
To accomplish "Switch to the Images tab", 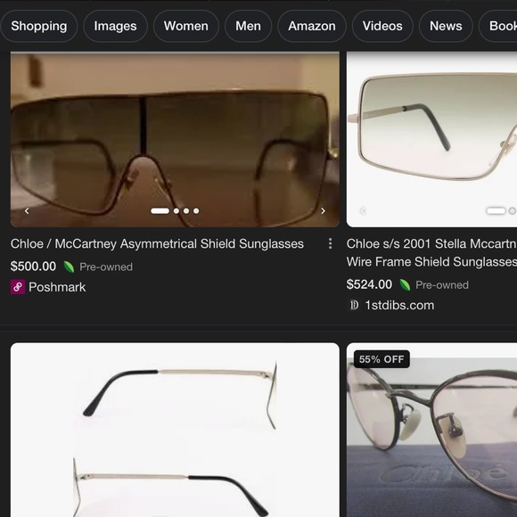I will [x=115, y=26].
